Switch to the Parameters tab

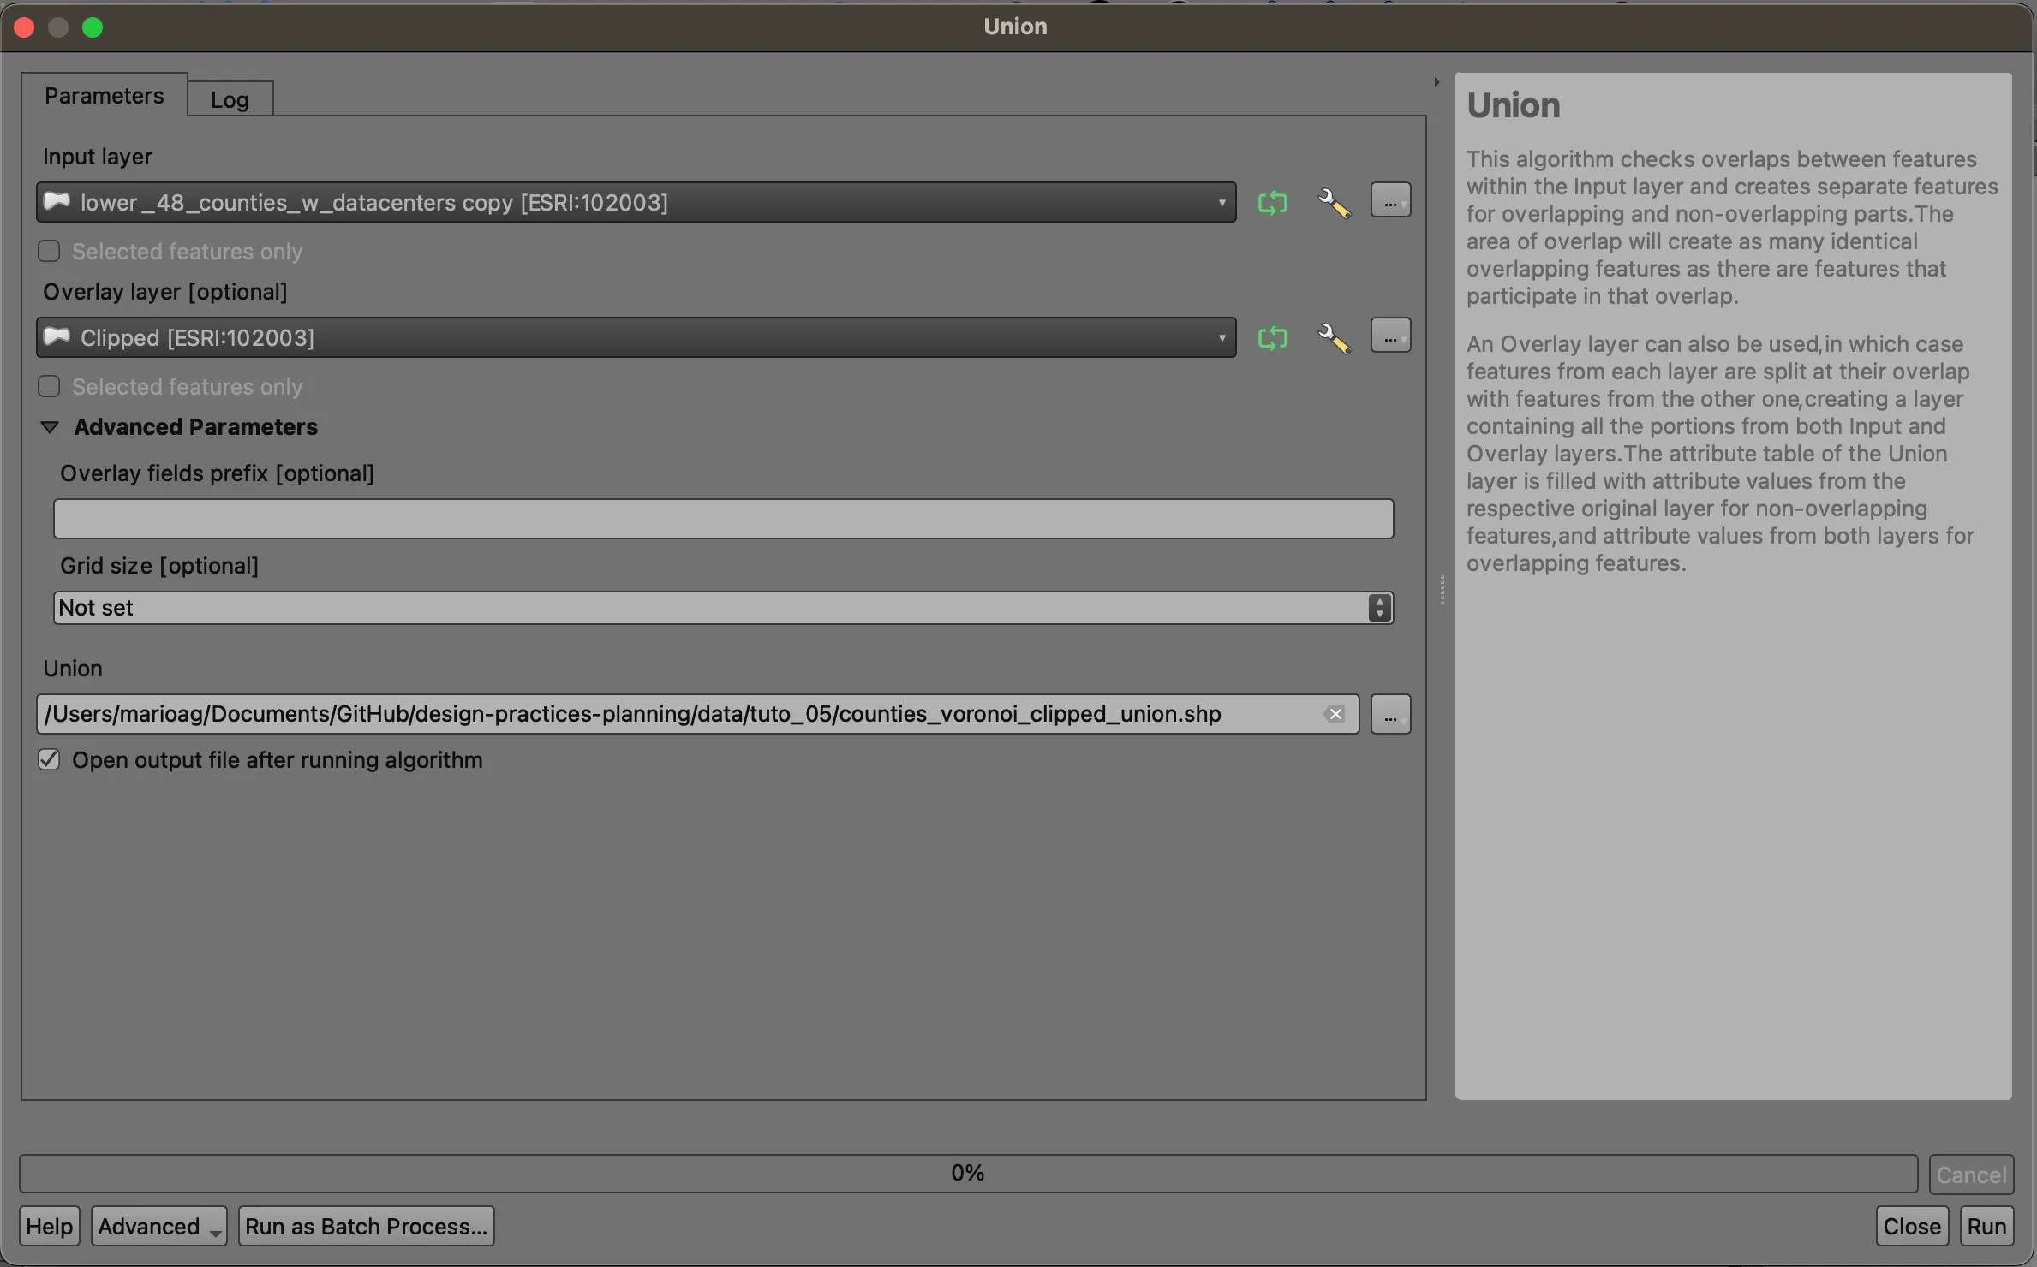point(103,96)
